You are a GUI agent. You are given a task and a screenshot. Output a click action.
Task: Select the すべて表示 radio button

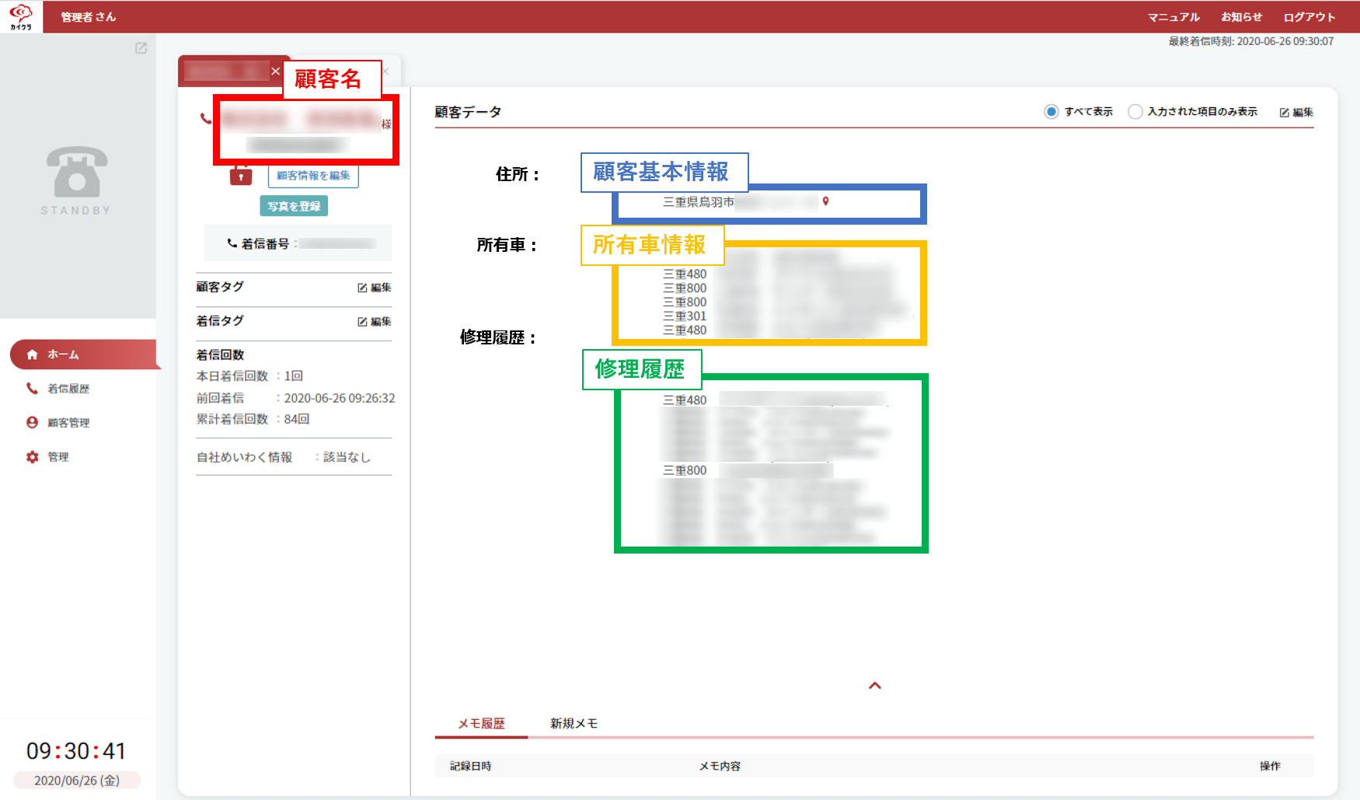click(x=1051, y=112)
